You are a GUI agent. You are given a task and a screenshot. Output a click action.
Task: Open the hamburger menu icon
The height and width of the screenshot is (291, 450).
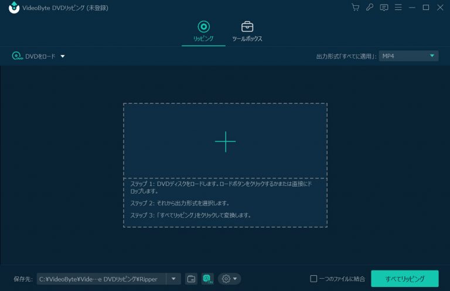coord(398,8)
